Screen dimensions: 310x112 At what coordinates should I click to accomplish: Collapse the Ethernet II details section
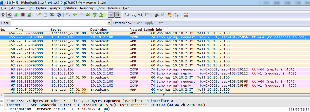coord(2,105)
